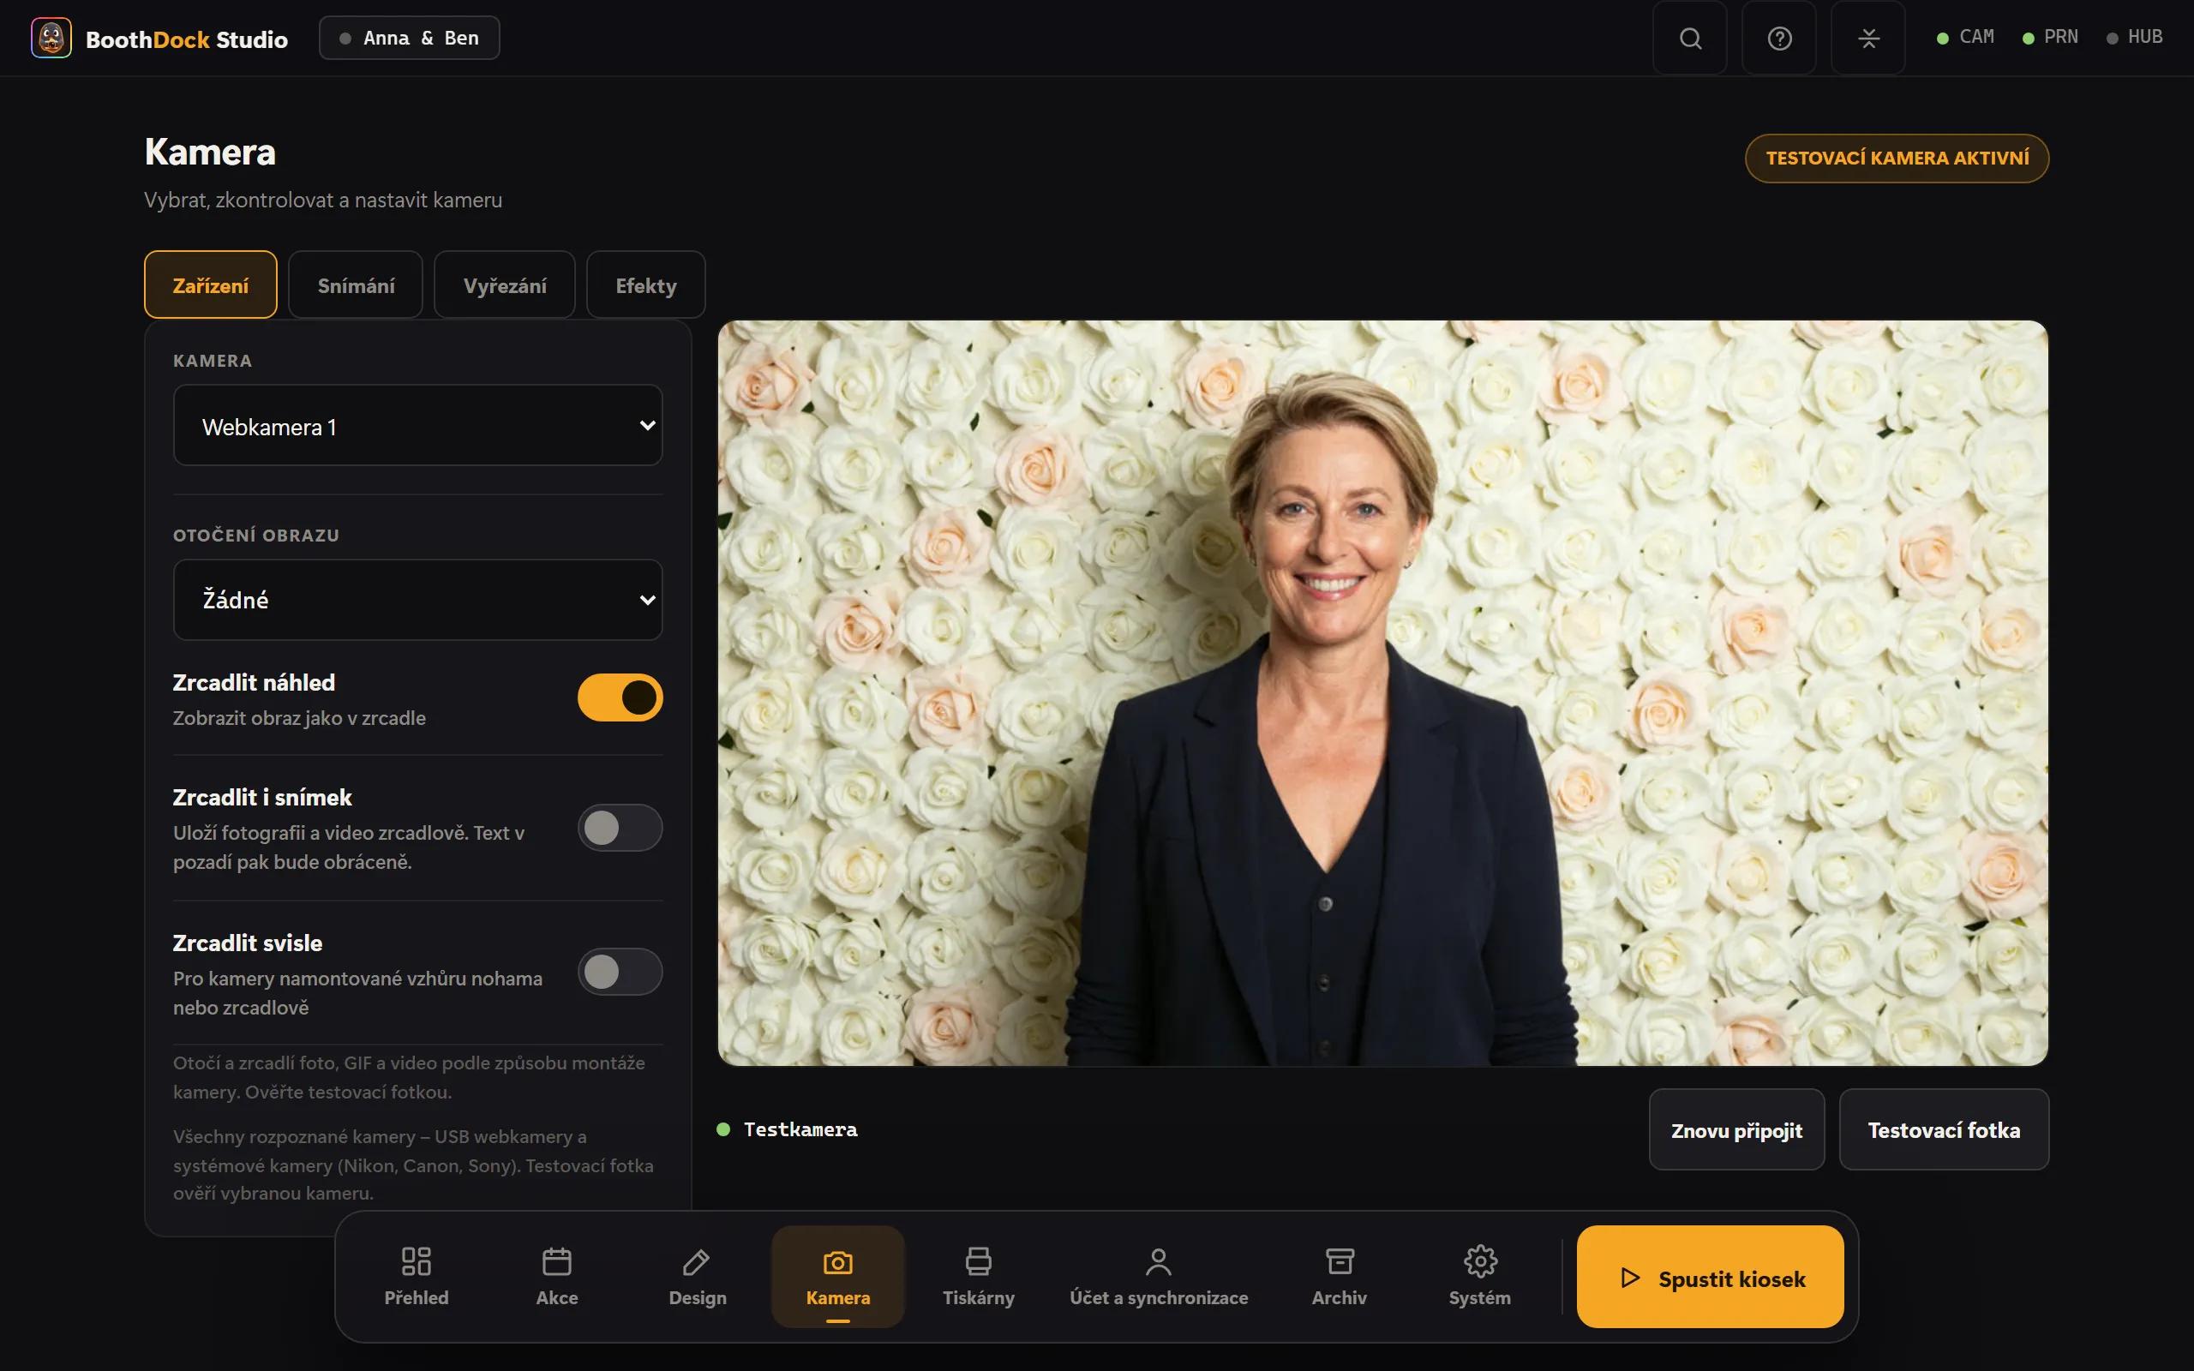This screenshot has width=2194, height=1371.
Task: Click the Znovu připojit button
Action: point(1736,1130)
